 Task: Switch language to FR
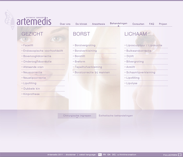(x=104, y=155)
